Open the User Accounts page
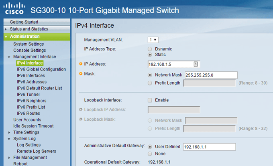 point(27,120)
